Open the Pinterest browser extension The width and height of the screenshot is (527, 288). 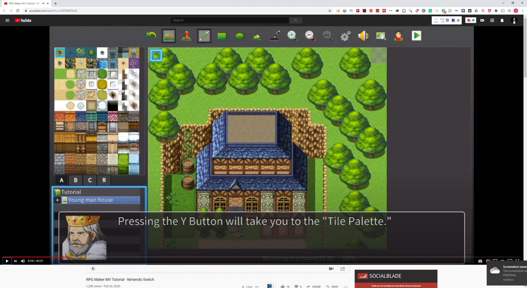(371, 11)
